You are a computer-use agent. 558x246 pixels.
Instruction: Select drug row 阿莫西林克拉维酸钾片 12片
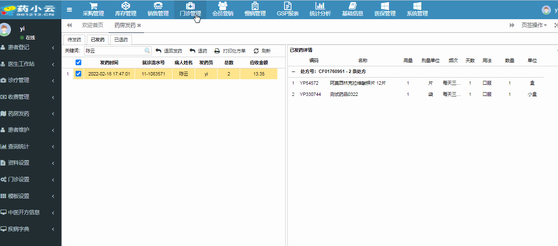(416, 83)
